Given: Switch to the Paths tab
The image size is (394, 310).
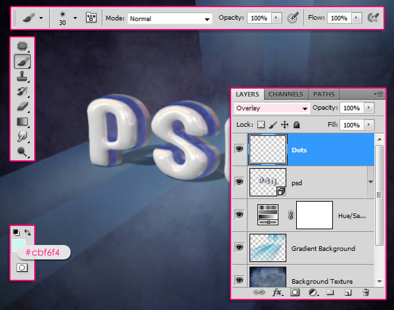Looking at the screenshot, I should pos(323,94).
